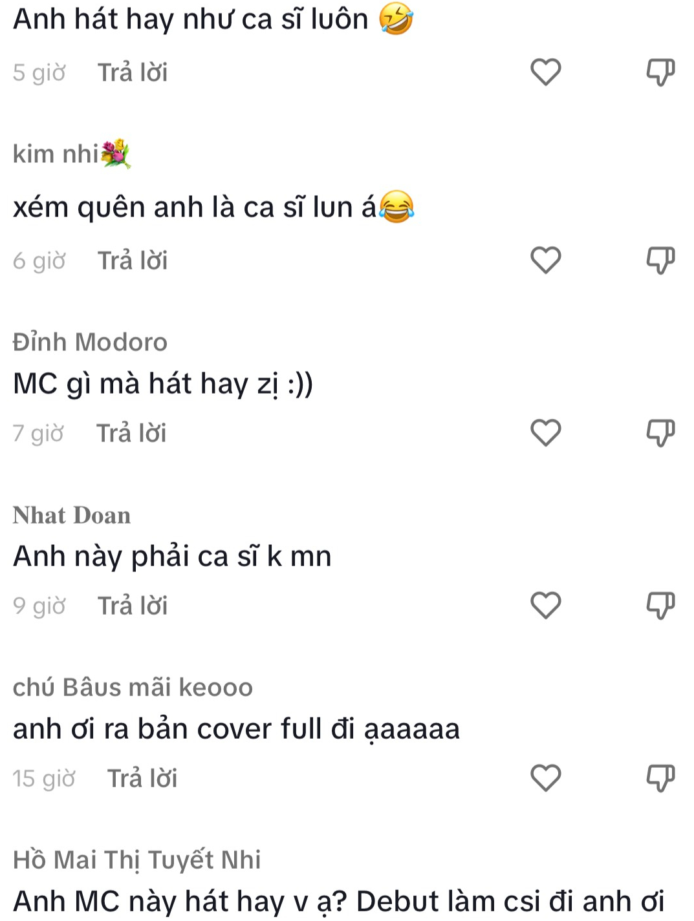Reply to Đỉnh Modoro's 7 giờ comment
Screen dimensions: 694x921
coord(131,433)
